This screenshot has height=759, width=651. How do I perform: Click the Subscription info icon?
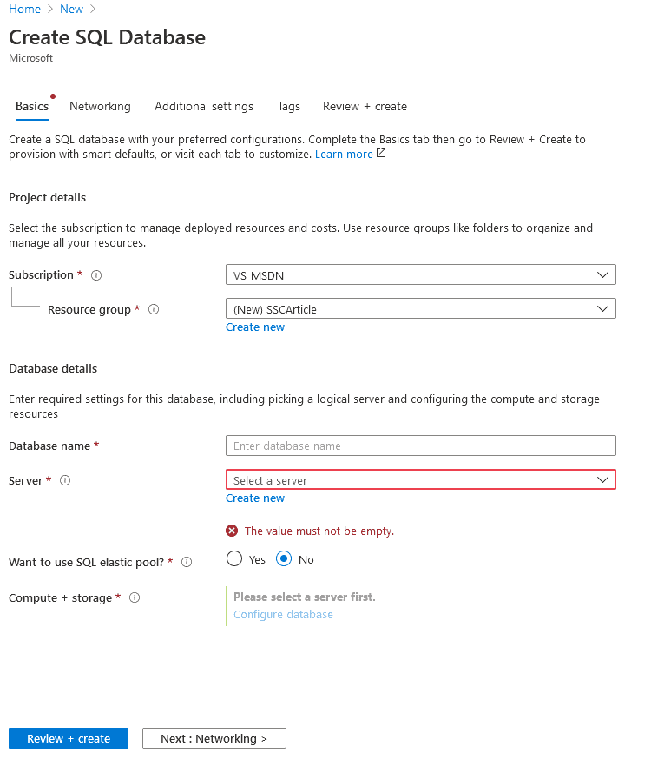[96, 275]
